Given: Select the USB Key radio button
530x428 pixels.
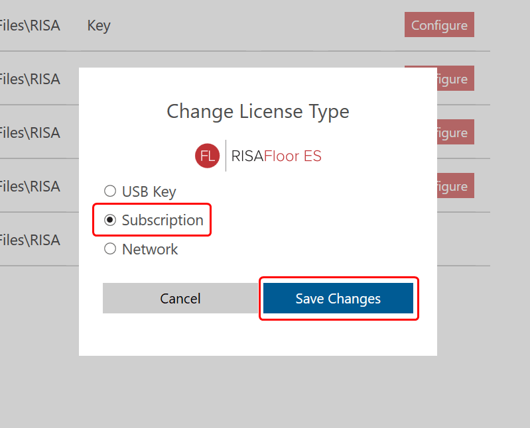Looking at the screenshot, I should tap(110, 191).
